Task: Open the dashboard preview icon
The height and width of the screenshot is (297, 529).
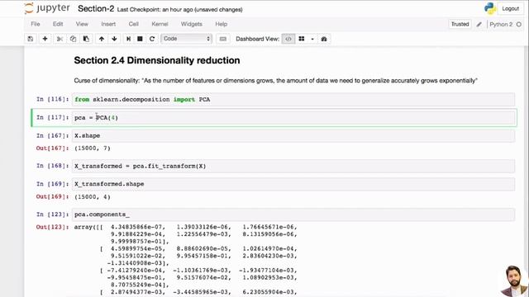Action: [x=324, y=39]
